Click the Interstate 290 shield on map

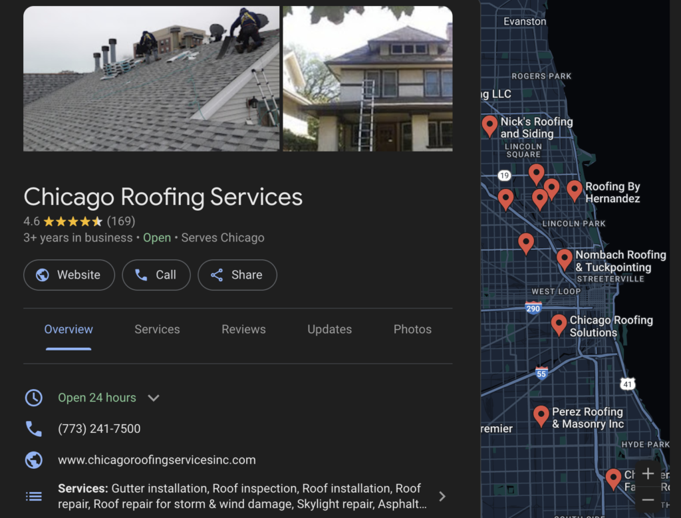pyautogui.click(x=533, y=308)
